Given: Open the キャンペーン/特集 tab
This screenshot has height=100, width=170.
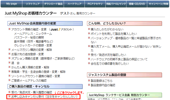Looking at the screenshot, I should point(158,4).
